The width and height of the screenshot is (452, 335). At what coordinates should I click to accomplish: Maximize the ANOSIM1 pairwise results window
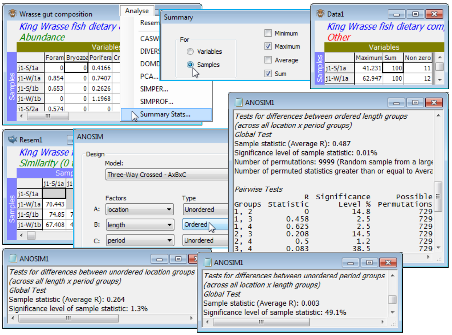tap(415, 103)
